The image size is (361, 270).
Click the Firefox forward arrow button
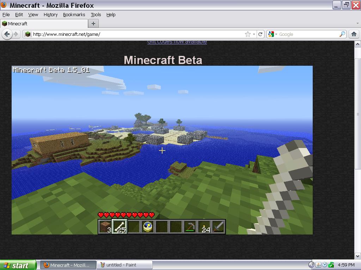point(16,34)
